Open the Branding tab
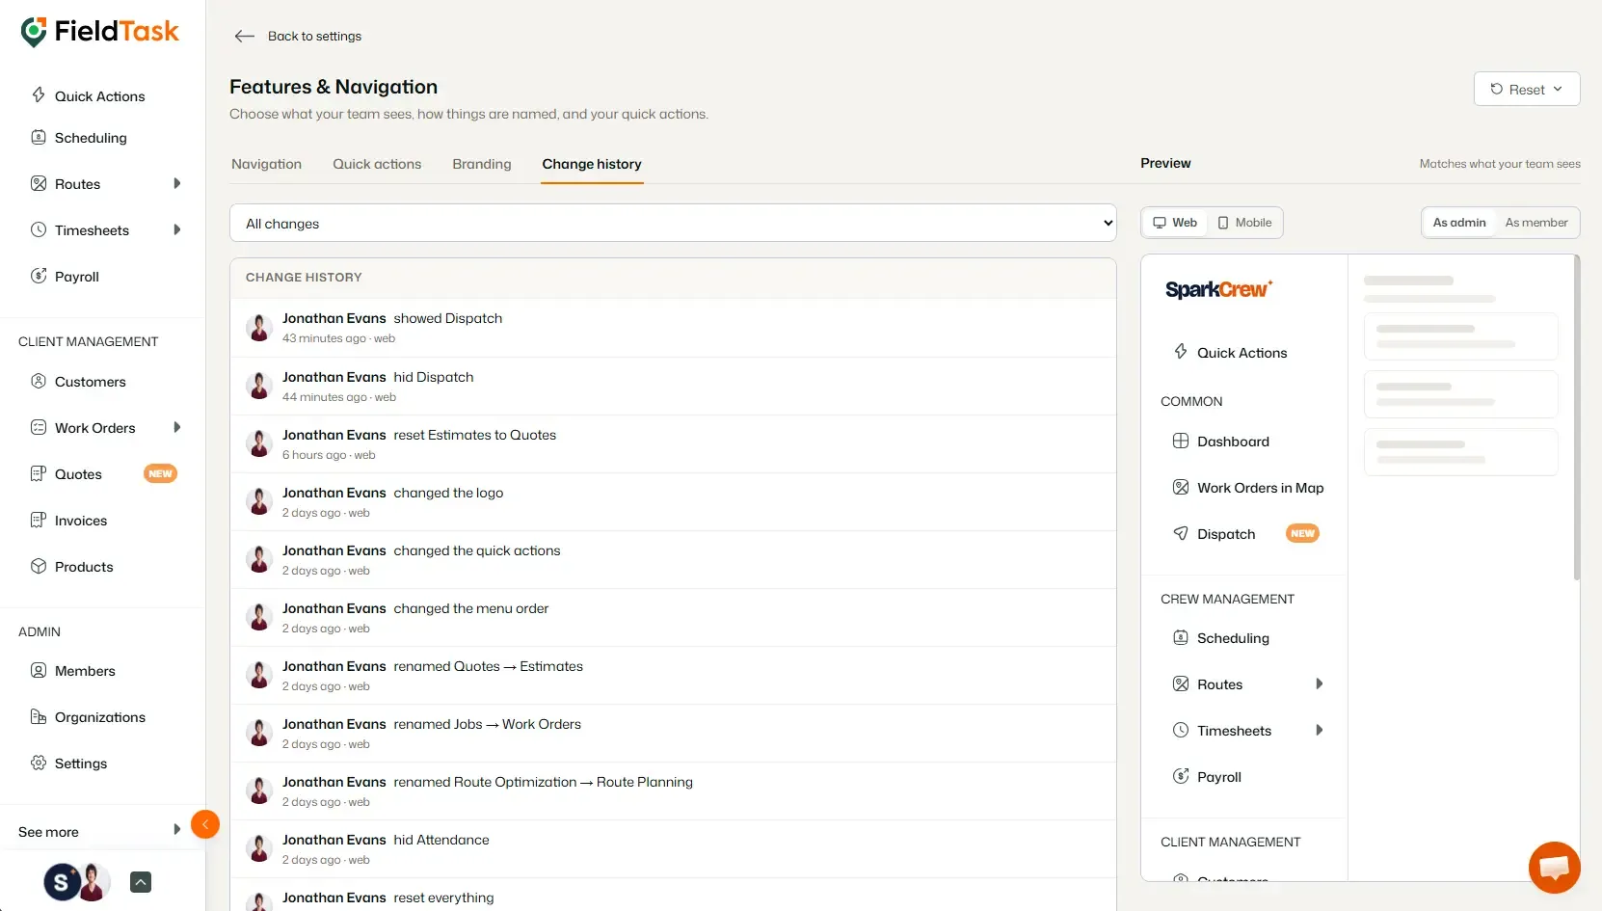Viewport: 1602px width, 911px height. [482, 164]
